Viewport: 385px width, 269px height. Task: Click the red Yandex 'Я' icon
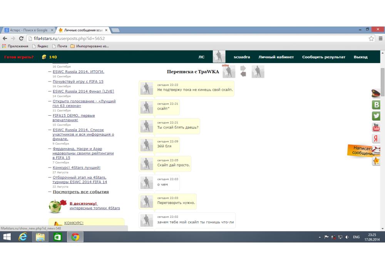[376, 139]
